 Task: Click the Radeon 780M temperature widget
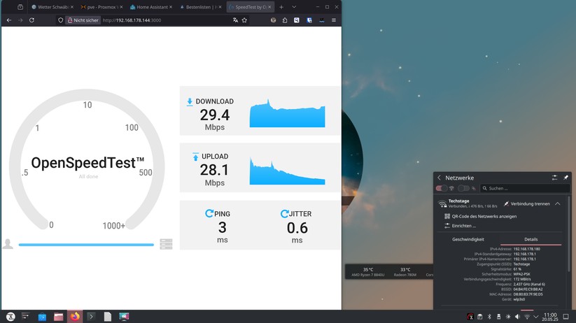(x=405, y=272)
